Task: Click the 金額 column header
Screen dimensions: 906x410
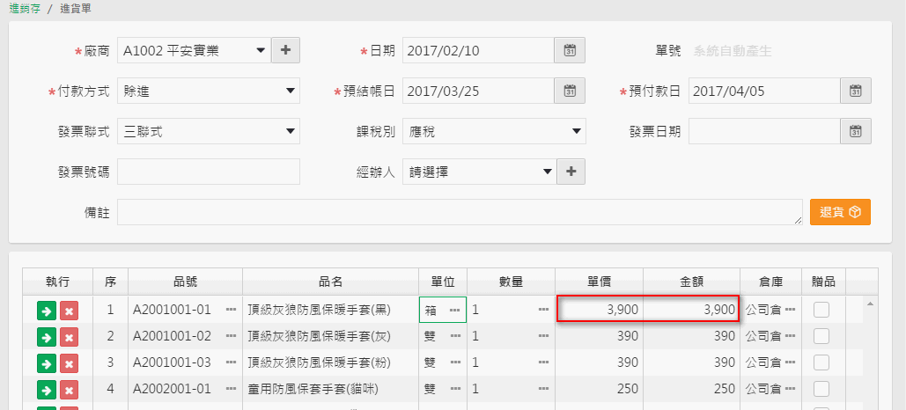Action: [691, 282]
